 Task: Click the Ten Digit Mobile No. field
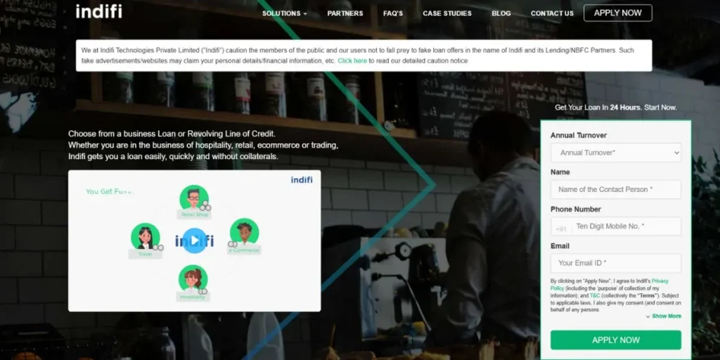[626, 226]
